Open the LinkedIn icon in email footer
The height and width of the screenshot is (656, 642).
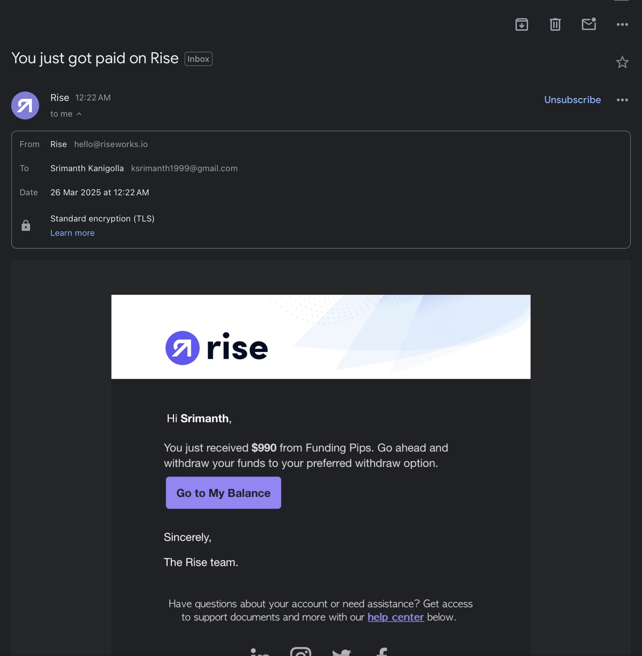(x=260, y=652)
